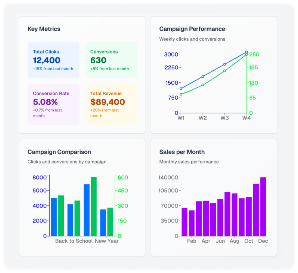
Task: Click the W3 marker on the blue line
Action: 225,64
